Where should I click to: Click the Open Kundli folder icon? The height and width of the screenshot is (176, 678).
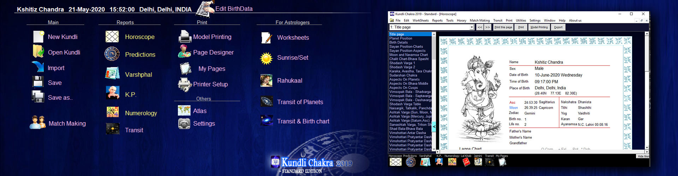[38, 51]
